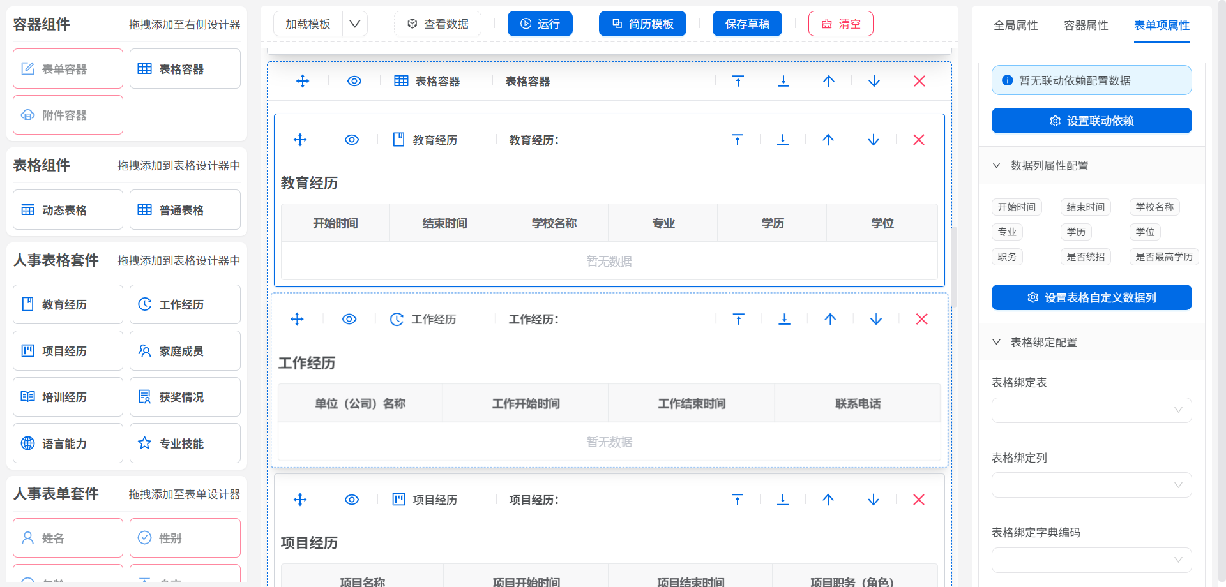The width and height of the screenshot is (1226, 587).
Task: Delete the 工作经历 block with red X
Action: pos(921,319)
